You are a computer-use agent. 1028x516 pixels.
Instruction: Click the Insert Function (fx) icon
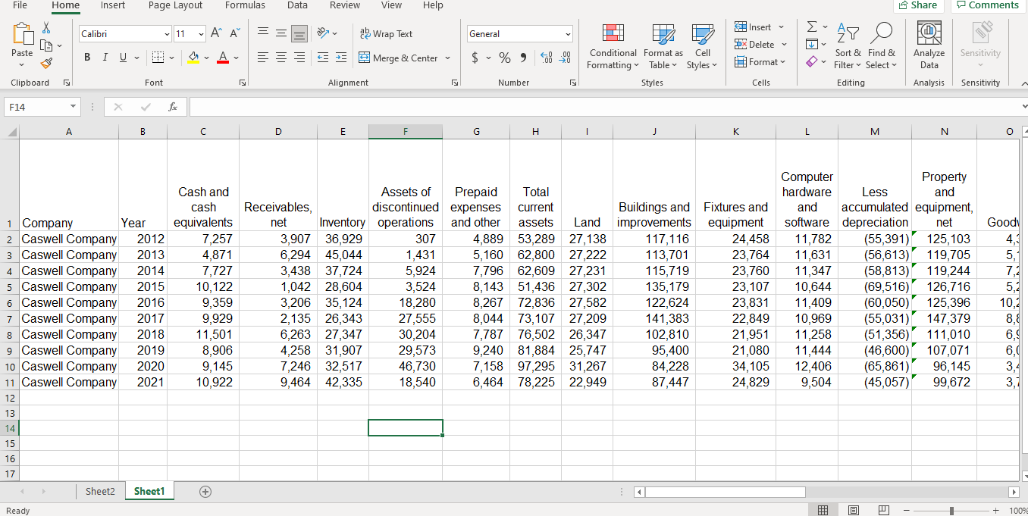click(x=173, y=106)
